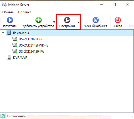Click the Добавить устройство label

(x=38, y=26)
